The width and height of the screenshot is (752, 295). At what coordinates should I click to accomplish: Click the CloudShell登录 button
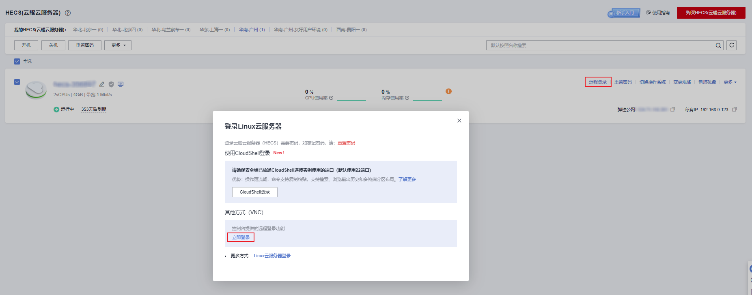255,192
